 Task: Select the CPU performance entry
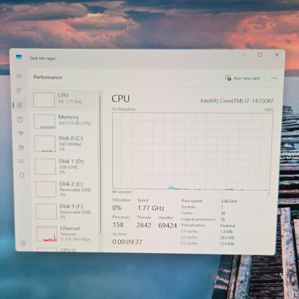click(63, 100)
